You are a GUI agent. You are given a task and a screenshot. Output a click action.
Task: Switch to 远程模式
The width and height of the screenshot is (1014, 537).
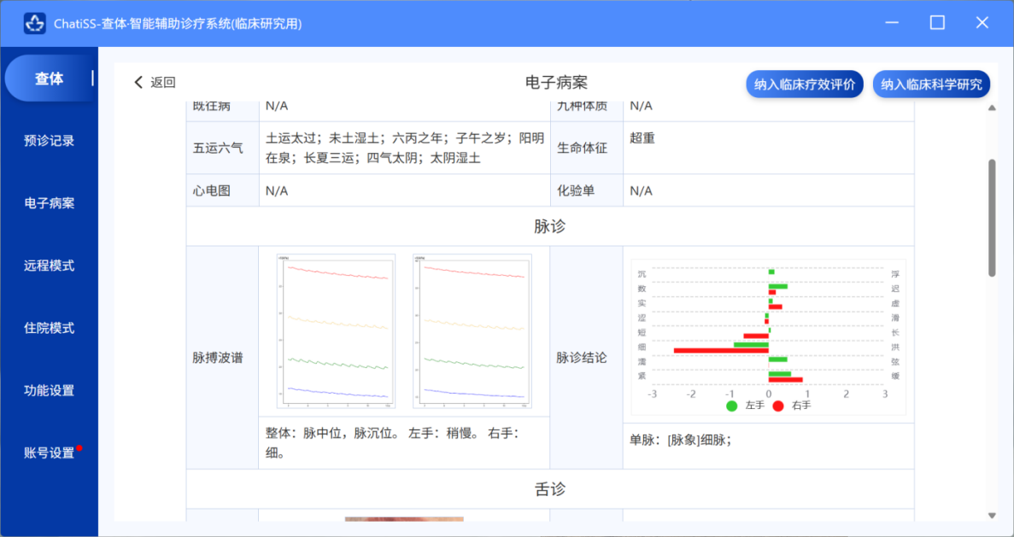click(x=50, y=266)
